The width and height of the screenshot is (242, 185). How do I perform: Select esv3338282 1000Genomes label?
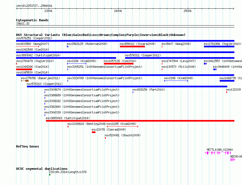click(x=82, y=101)
